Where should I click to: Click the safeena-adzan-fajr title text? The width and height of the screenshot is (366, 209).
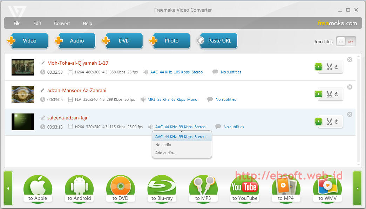(x=67, y=118)
